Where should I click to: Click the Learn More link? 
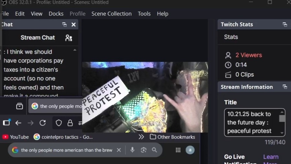tap(271, 157)
